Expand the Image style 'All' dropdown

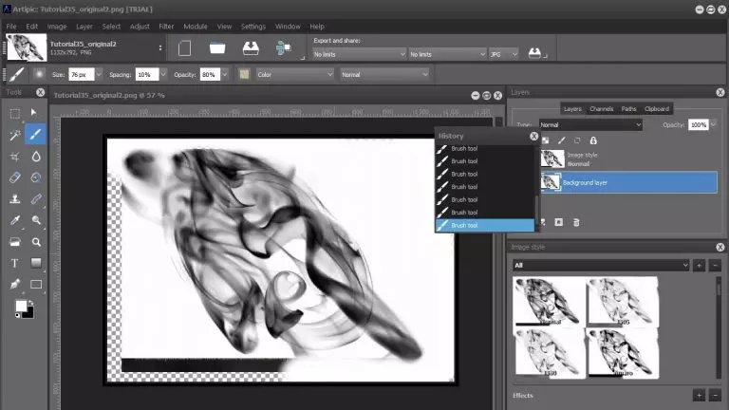[x=599, y=266]
